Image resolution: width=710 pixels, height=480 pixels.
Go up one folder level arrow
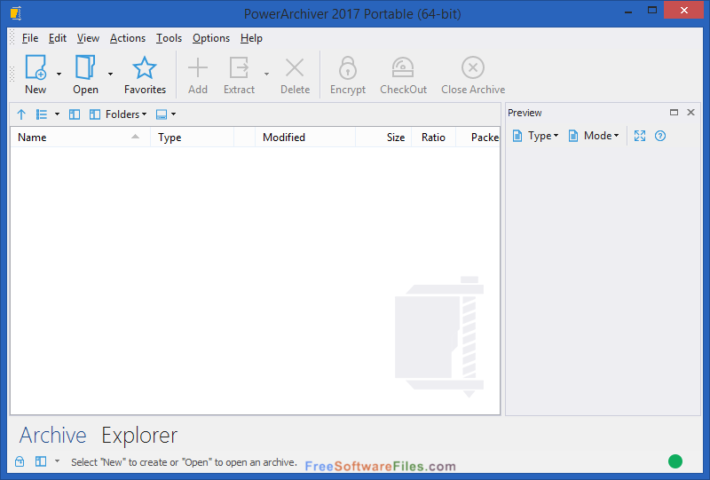coord(21,114)
